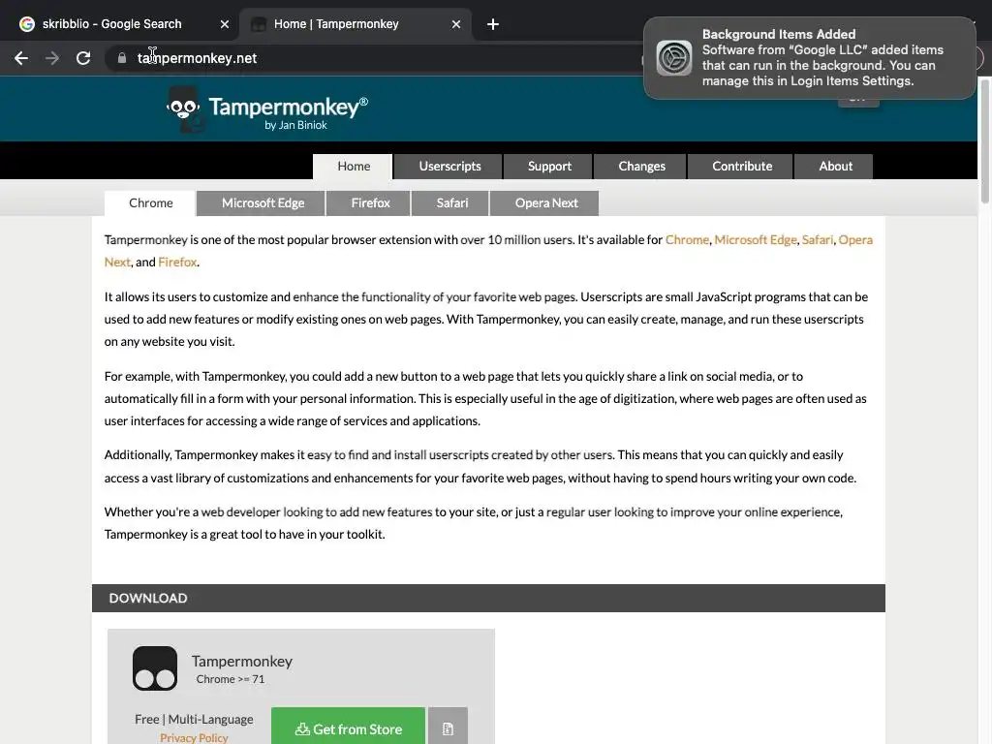
Task: Click the tampermonkey.net address bar
Action: [x=373, y=58]
